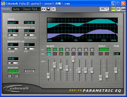Increase fine octave frequency with plus

tap(34, 35)
